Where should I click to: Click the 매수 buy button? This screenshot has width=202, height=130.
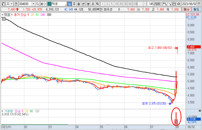[x=186, y=9]
